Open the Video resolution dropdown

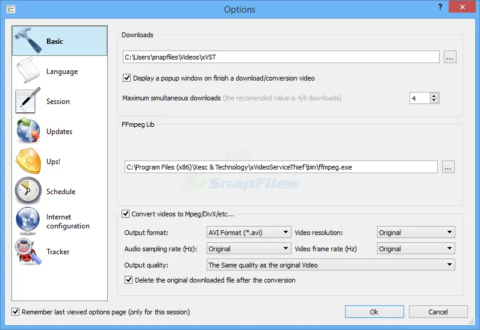coord(416,233)
